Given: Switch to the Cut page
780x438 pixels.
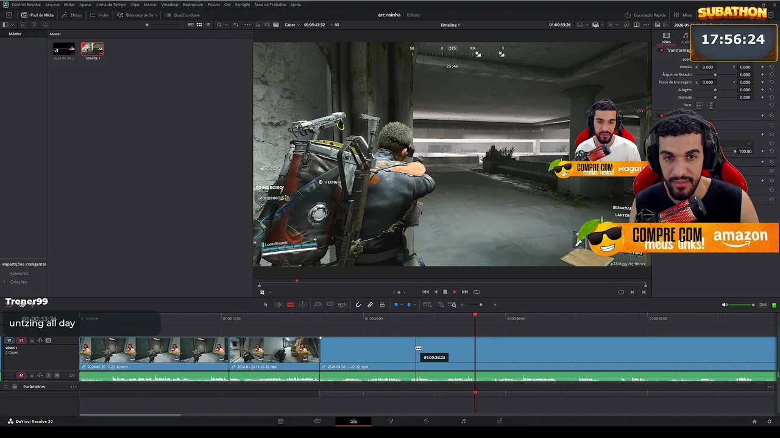Looking at the screenshot, I should [317, 421].
